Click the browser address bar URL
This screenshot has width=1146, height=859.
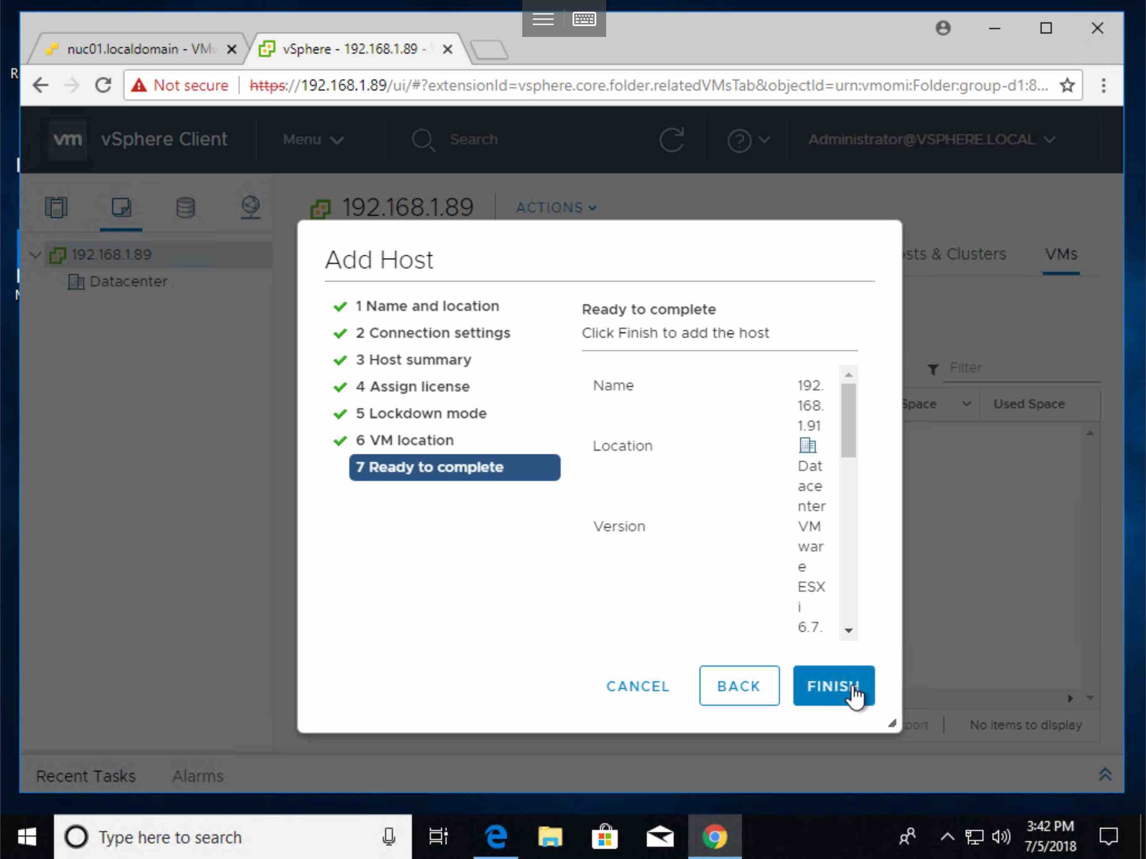(648, 85)
